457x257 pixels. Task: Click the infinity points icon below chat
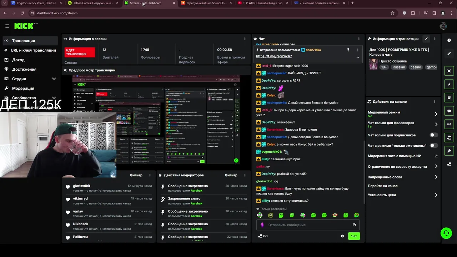pyautogui.click(x=265, y=236)
